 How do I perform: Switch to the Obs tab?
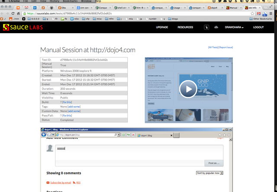65,8
